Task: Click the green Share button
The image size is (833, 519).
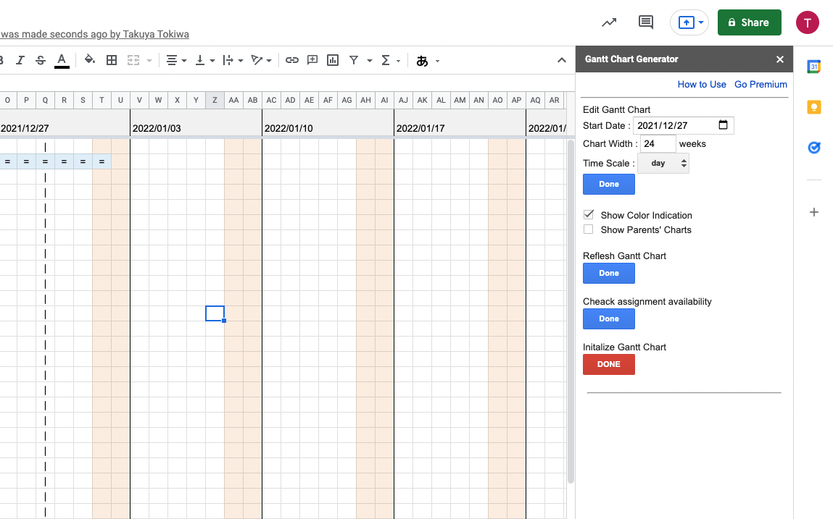Action: pyautogui.click(x=749, y=22)
